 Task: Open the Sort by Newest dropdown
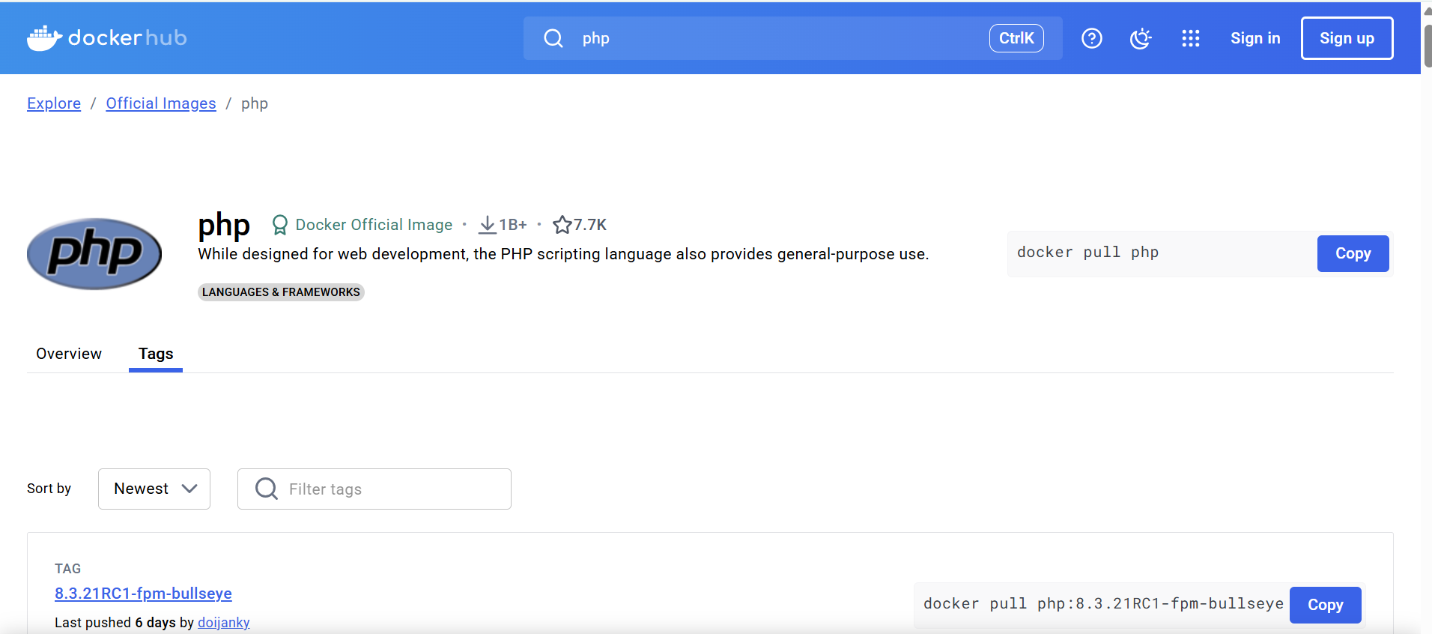click(x=154, y=489)
